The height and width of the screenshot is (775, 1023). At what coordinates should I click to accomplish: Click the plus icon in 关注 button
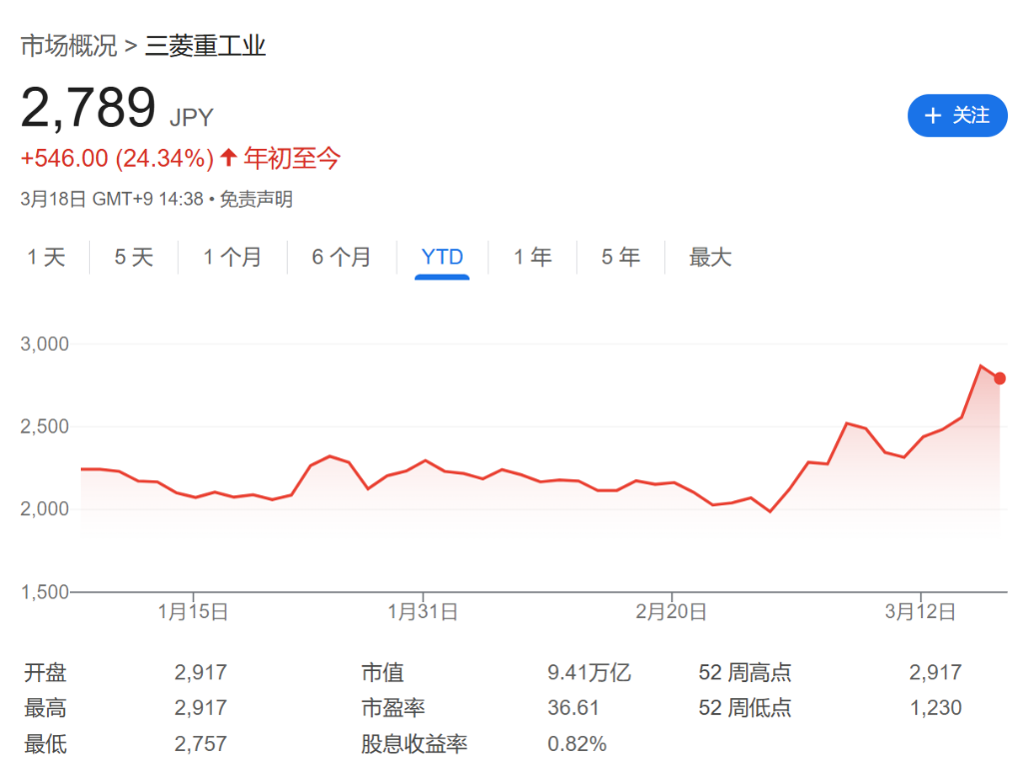point(933,116)
